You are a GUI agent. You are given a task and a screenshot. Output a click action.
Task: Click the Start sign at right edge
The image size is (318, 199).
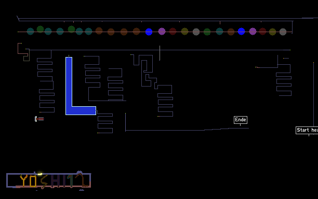(x=307, y=130)
